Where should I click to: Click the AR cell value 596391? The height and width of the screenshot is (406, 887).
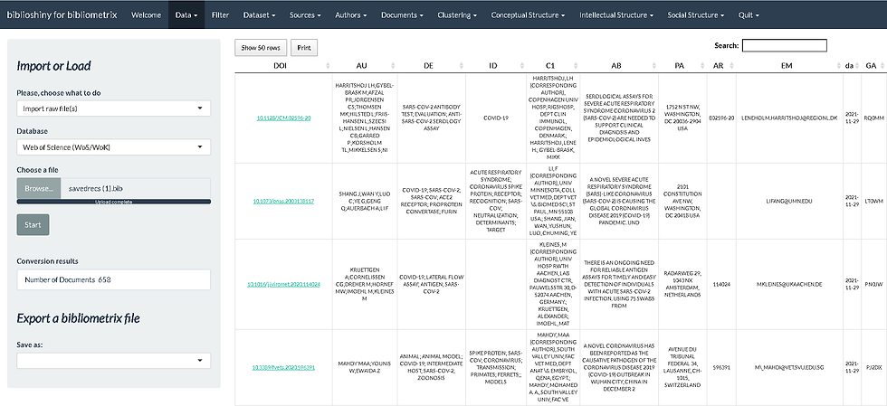click(723, 367)
